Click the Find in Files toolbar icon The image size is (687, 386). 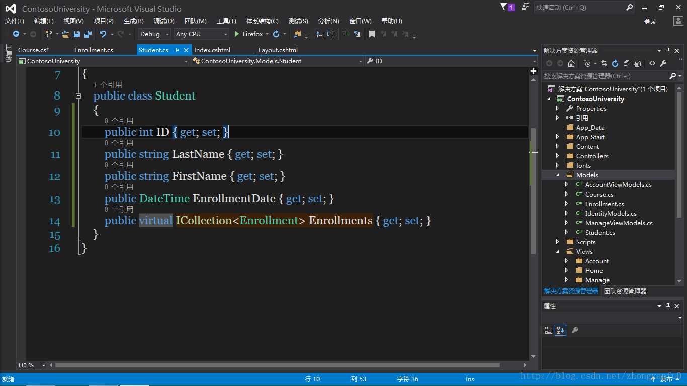pyautogui.click(x=297, y=34)
